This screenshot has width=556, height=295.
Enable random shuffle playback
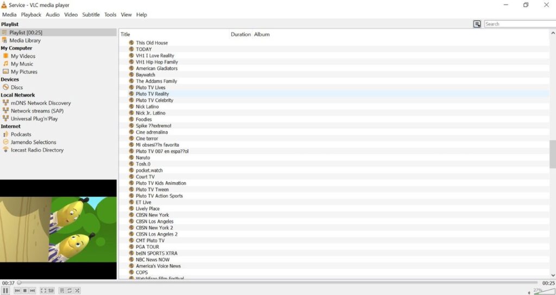(x=77, y=291)
